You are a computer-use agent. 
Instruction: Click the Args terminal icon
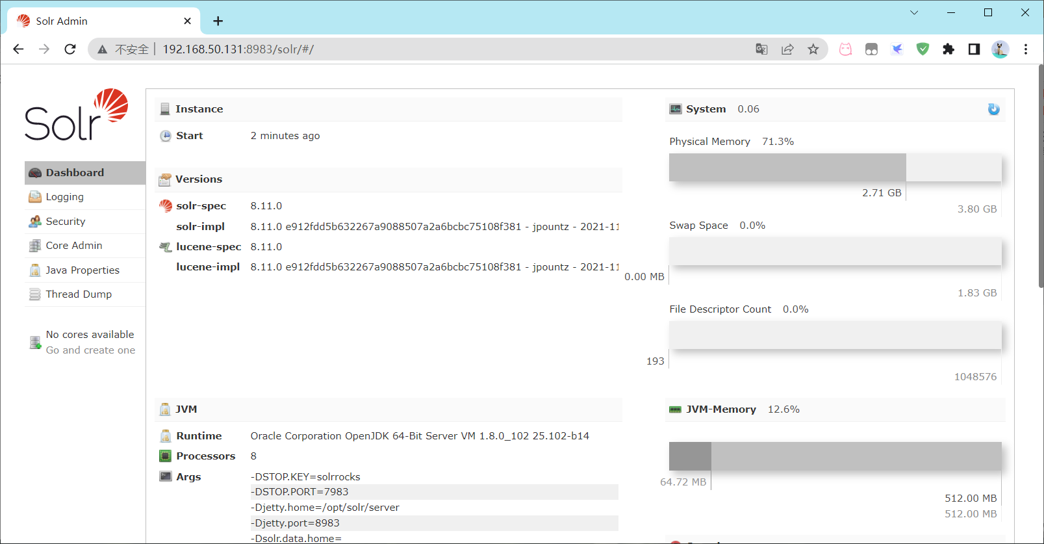pos(166,476)
